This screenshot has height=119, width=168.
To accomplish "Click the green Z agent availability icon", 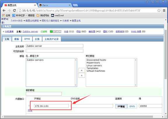I will (51, 32).
